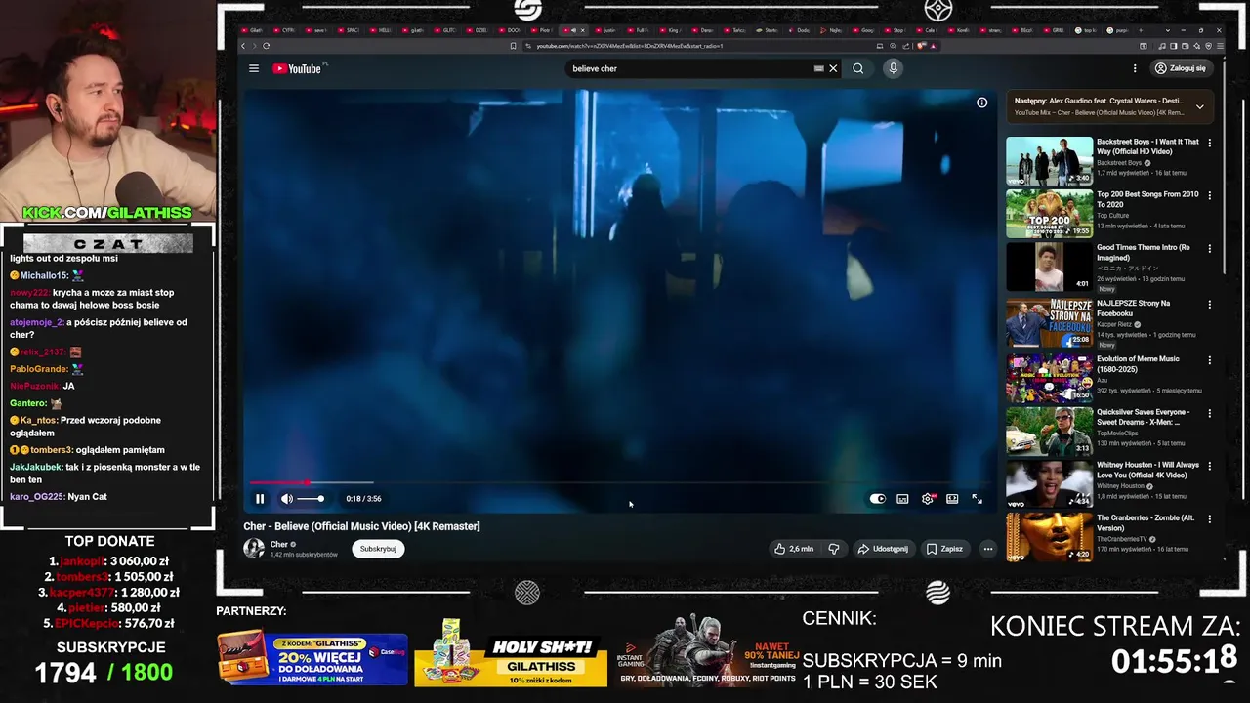Open the Cher channel name link
Screen dimensions: 1250x703
coord(279,544)
